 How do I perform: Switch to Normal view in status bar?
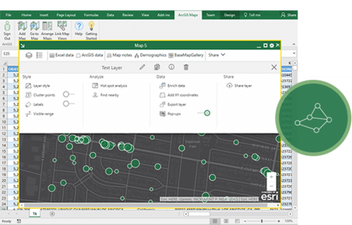215,221
